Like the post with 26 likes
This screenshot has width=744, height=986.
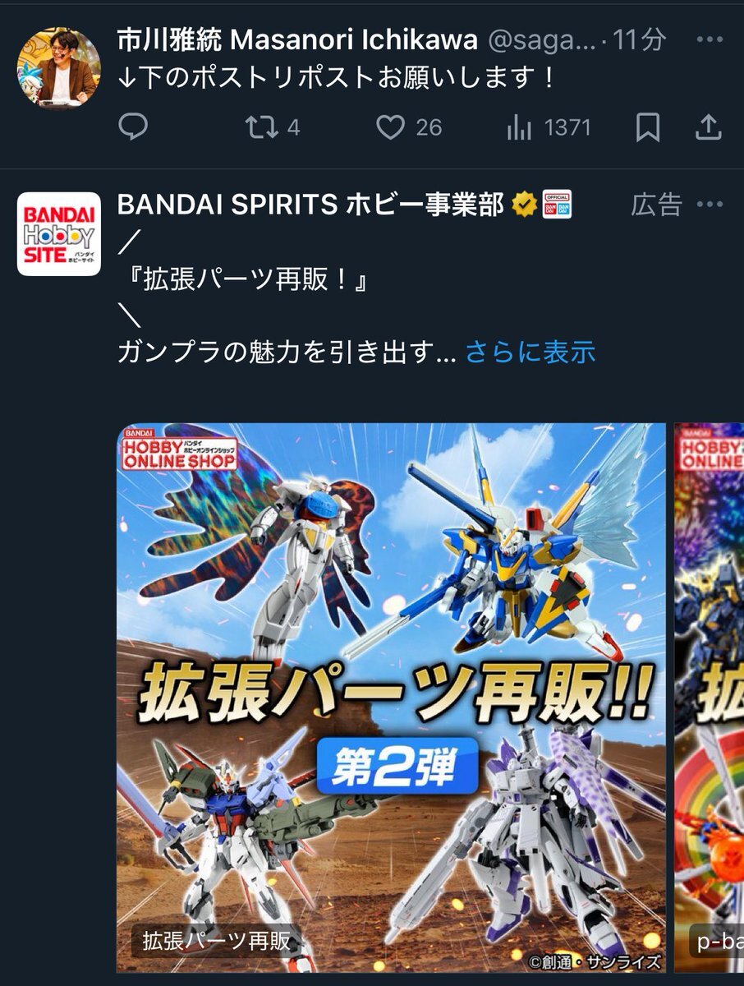point(409,127)
